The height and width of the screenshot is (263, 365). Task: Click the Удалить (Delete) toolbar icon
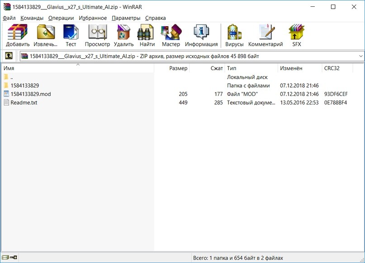click(x=123, y=36)
